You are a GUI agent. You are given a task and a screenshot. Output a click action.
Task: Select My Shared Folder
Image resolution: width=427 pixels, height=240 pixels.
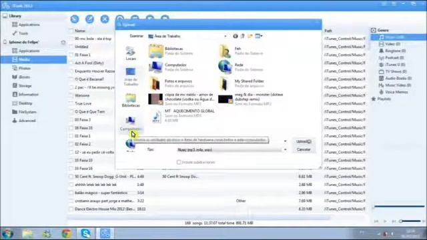click(x=242, y=83)
